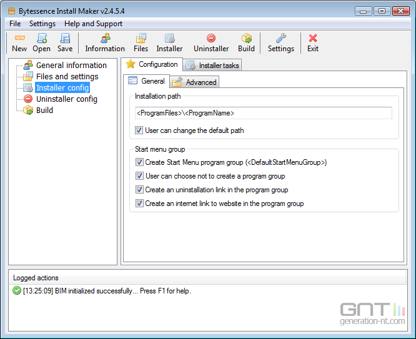This screenshot has width=416, height=339.
Task: Select Build tree item
Action: (x=44, y=110)
